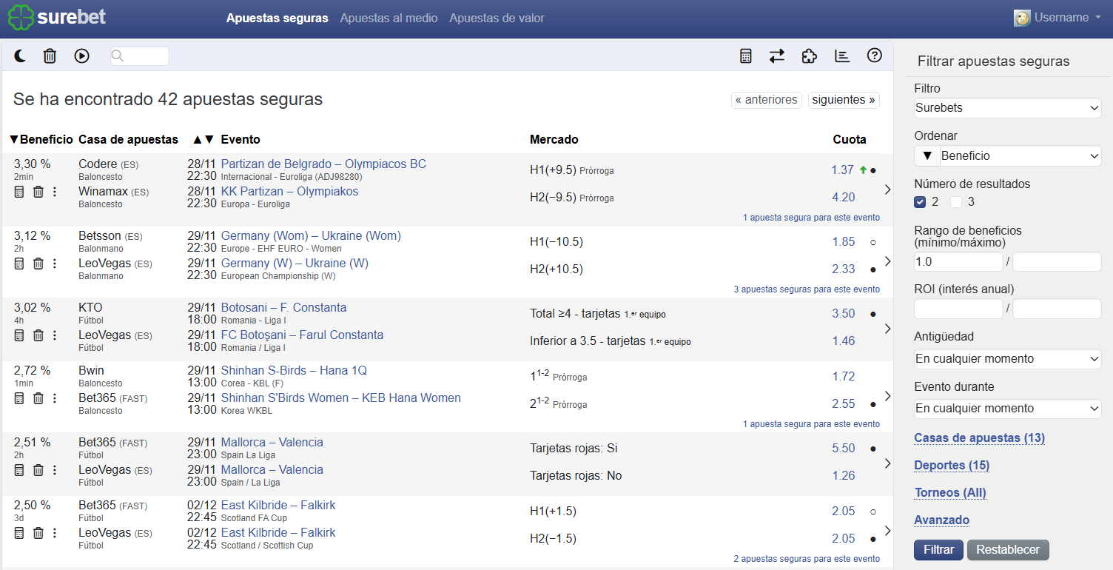Screen dimensions: 1113x570
Task: Expand Mallorca – Valencia row arrow
Action: point(888,463)
